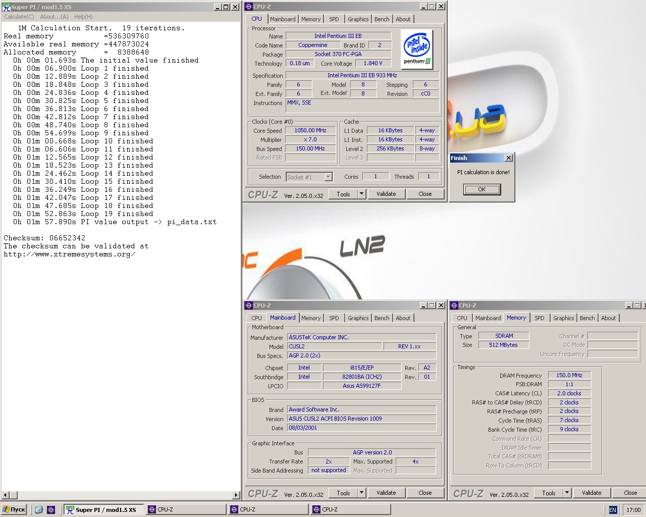Close the Finish dialog with its X button
Viewport: 646px width, 517px height.
(509, 158)
